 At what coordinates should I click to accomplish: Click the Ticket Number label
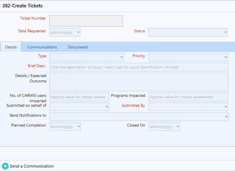(33, 18)
